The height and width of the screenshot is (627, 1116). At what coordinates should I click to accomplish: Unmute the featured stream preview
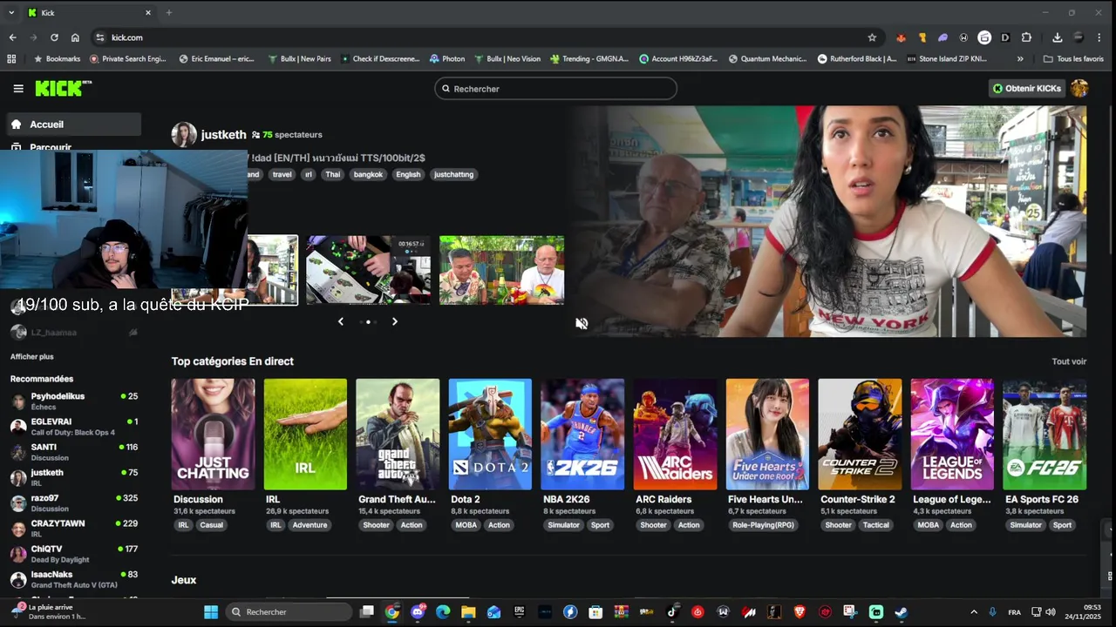coord(582,323)
